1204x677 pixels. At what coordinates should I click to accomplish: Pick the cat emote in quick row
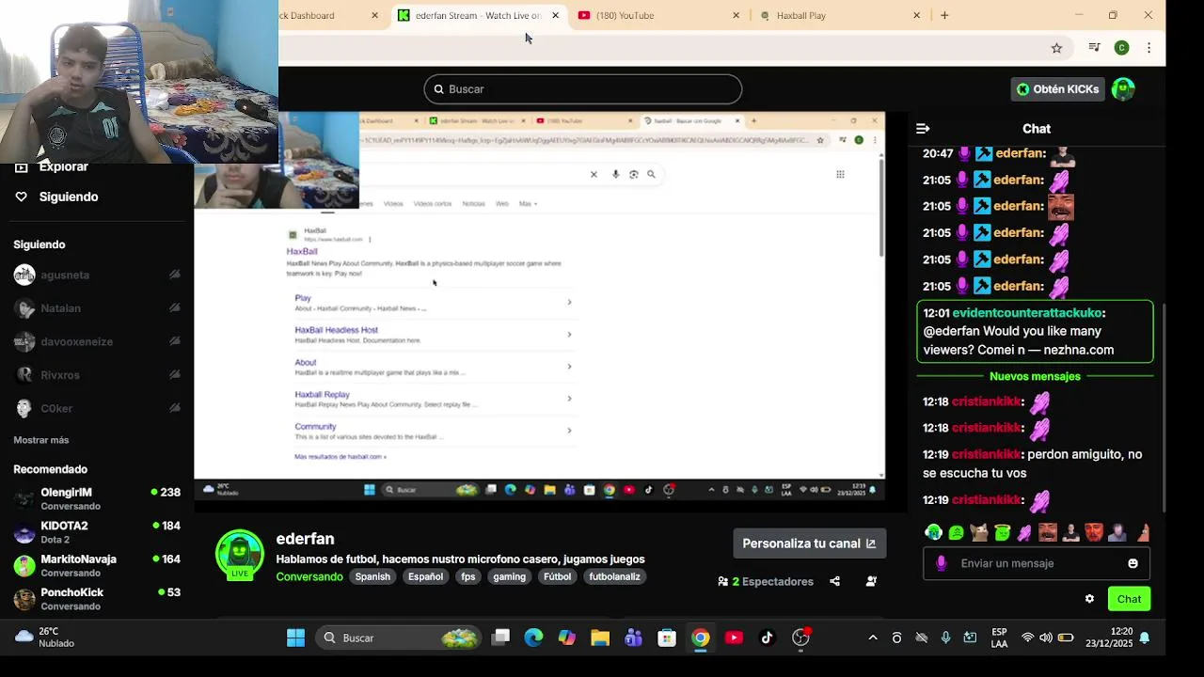979,533
